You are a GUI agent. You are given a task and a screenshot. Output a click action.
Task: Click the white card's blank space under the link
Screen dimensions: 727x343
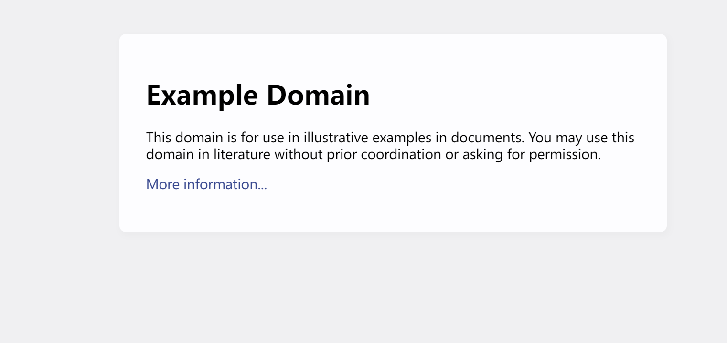[393, 213]
